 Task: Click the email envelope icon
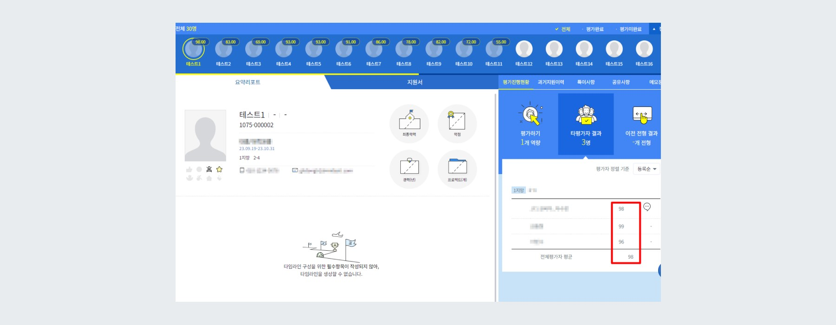click(295, 170)
